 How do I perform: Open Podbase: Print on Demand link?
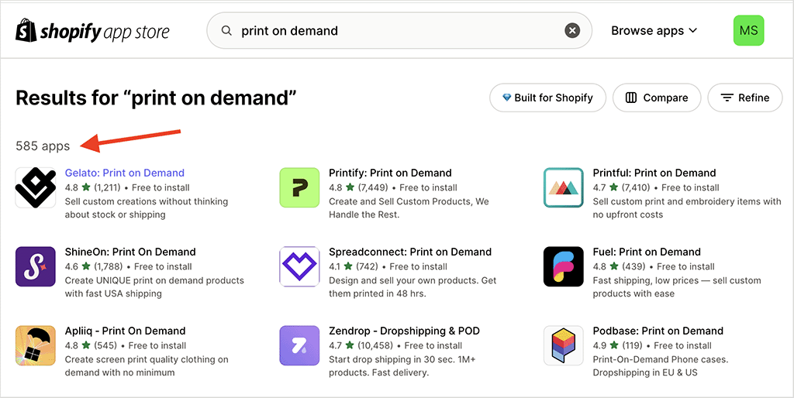[658, 331]
